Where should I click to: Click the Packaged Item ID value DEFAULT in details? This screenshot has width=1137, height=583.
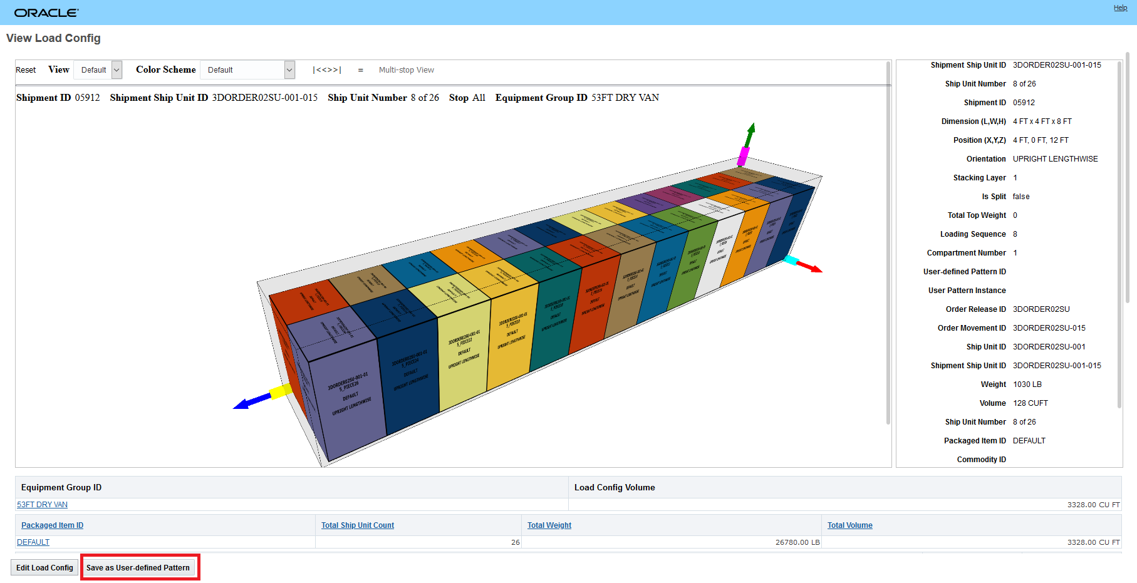click(1029, 441)
